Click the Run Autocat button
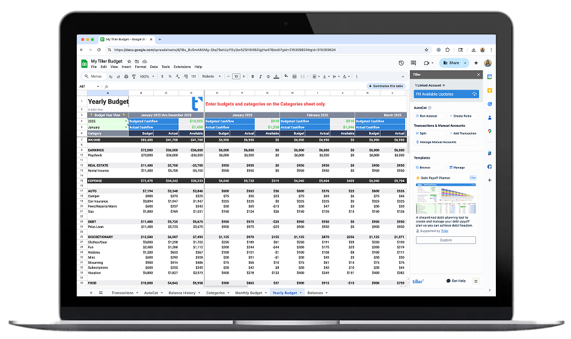 click(x=429, y=115)
